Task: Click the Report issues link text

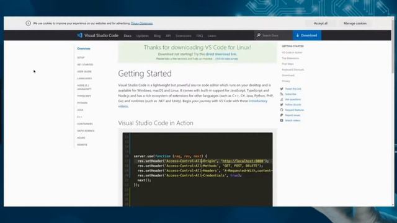Action: pyautogui.click(x=293, y=115)
